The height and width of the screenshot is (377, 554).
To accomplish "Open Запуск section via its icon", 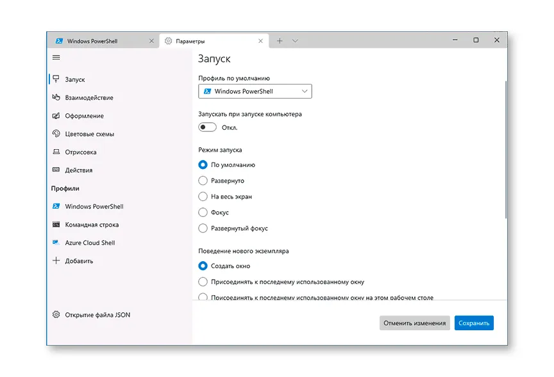I will click(56, 79).
